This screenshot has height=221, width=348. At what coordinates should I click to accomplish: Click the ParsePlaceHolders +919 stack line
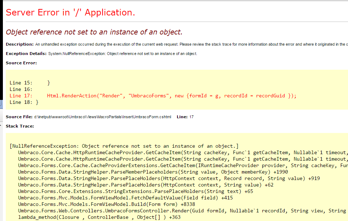point(169,178)
